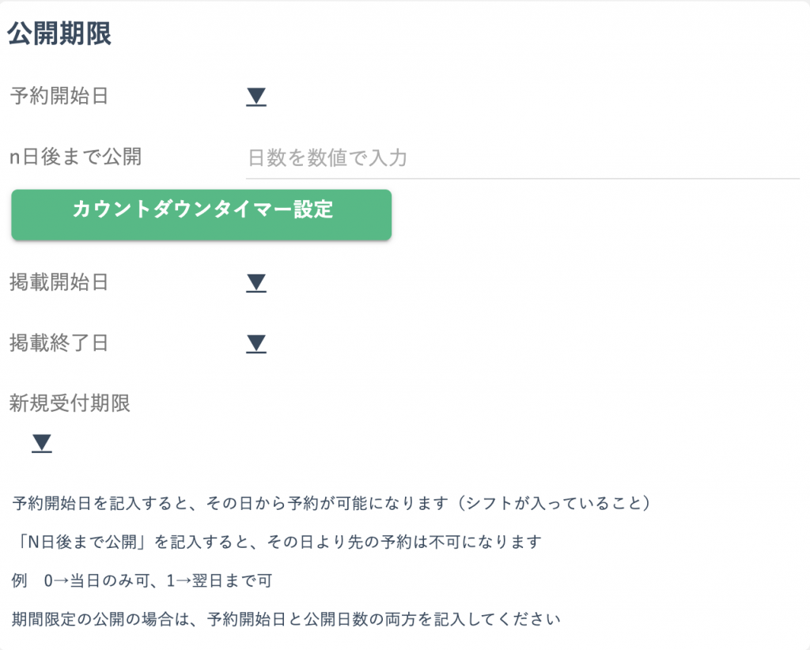Viewport: 810px width, 650px height.
Task: Click the 掲載開始日 field label
Action: click(x=59, y=282)
